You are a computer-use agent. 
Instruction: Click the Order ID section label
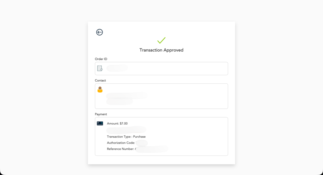(x=101, y=59)
